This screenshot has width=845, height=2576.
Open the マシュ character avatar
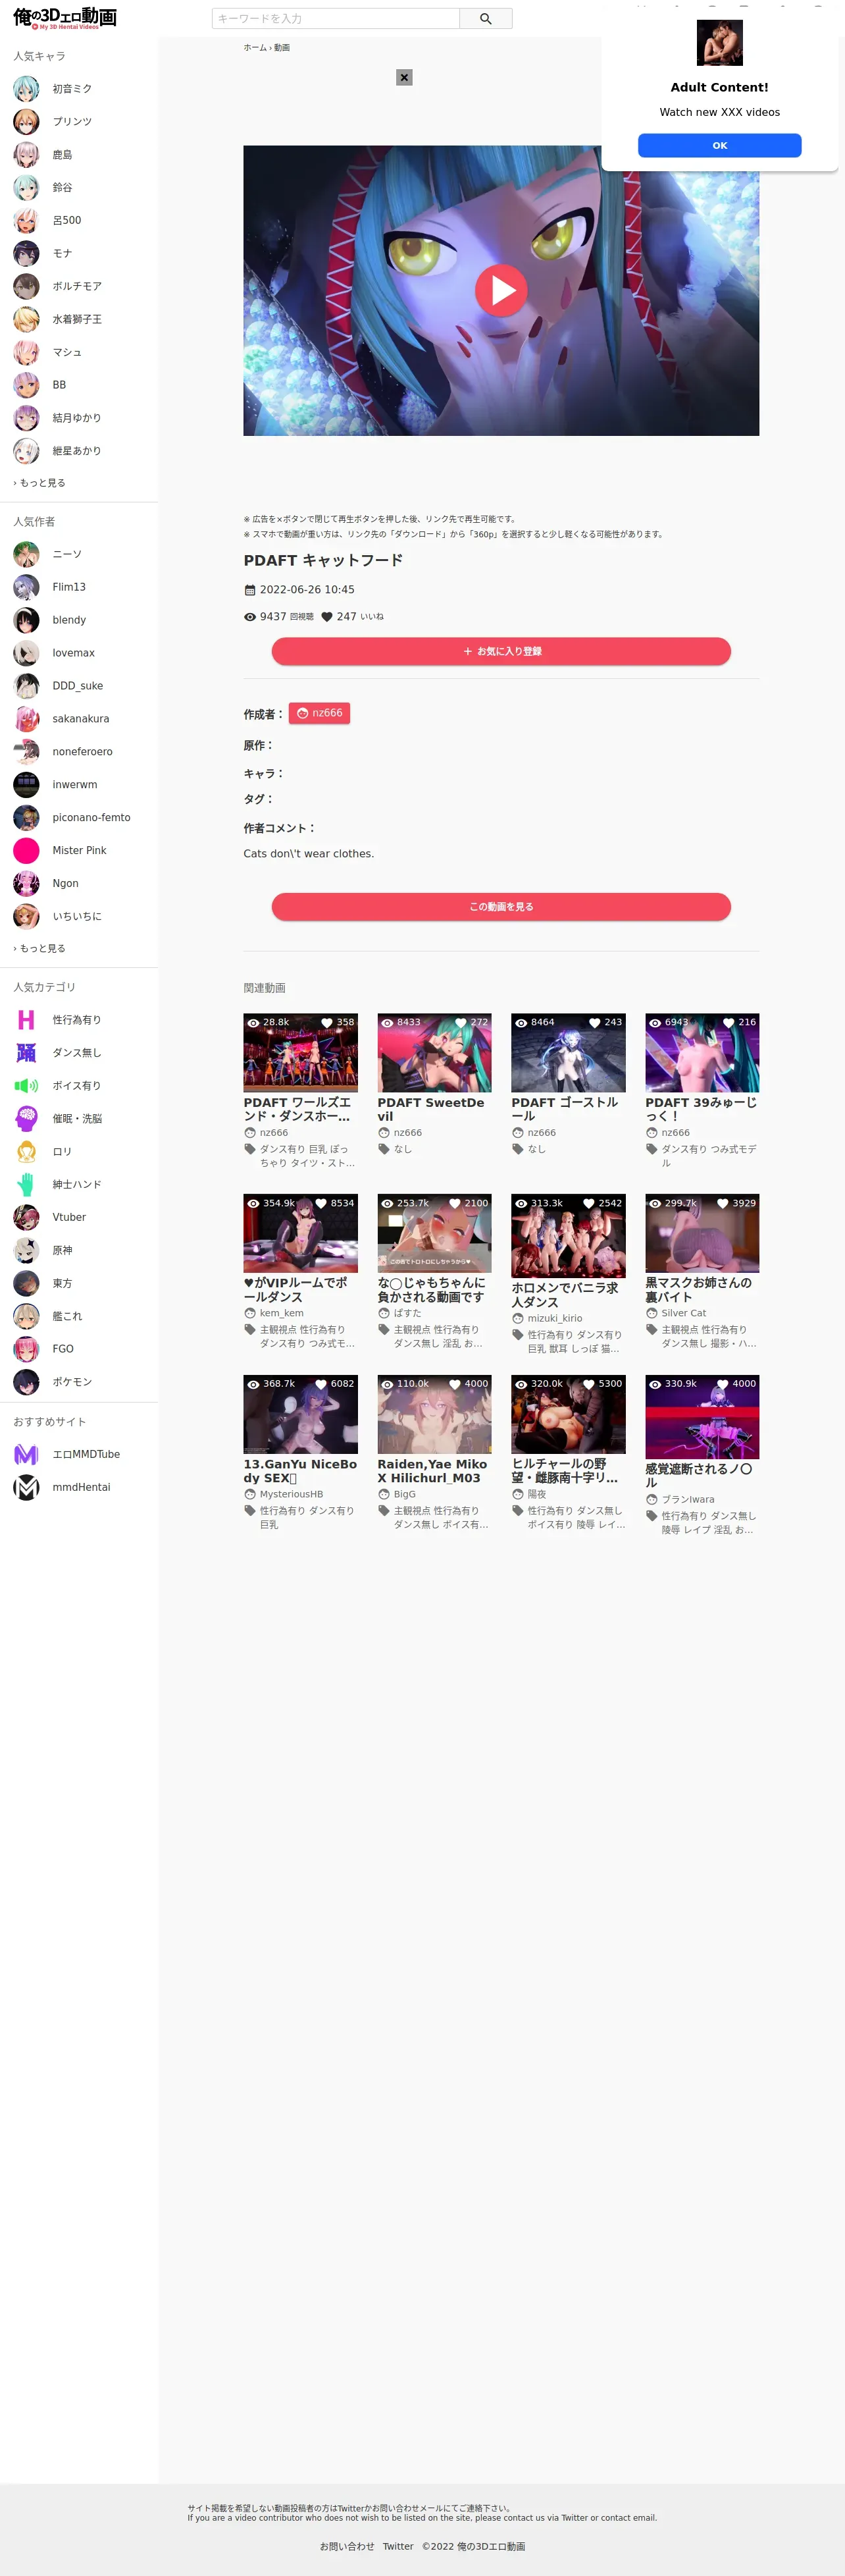click(x=26, y=352)
